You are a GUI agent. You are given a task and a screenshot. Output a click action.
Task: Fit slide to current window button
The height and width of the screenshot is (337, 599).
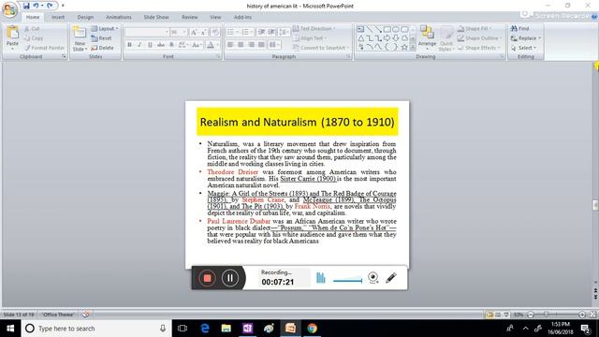tap(592, 315)
